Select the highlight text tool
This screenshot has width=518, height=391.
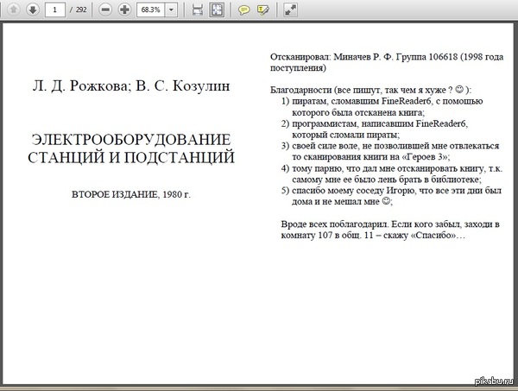[263, 9]
